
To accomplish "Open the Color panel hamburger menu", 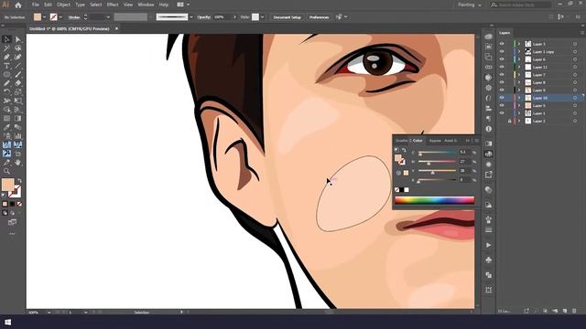I will coord(476,141).
